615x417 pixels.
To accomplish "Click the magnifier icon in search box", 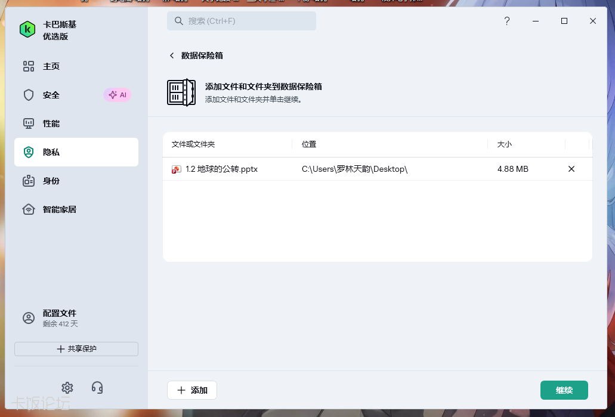I will point(179,21).
